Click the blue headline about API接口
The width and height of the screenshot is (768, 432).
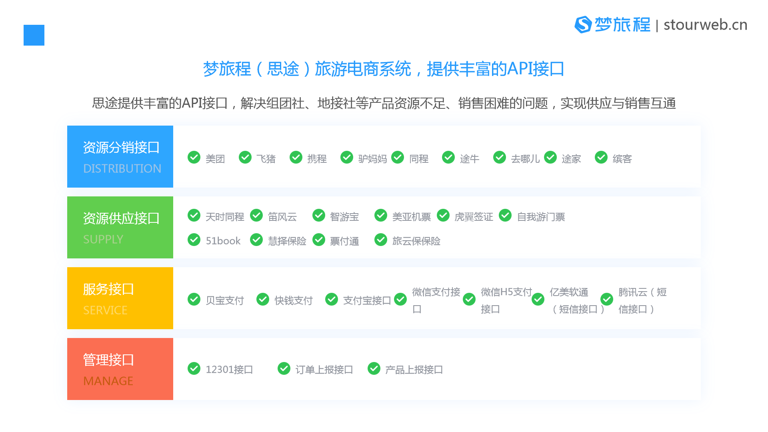click(x=384, y=69)
